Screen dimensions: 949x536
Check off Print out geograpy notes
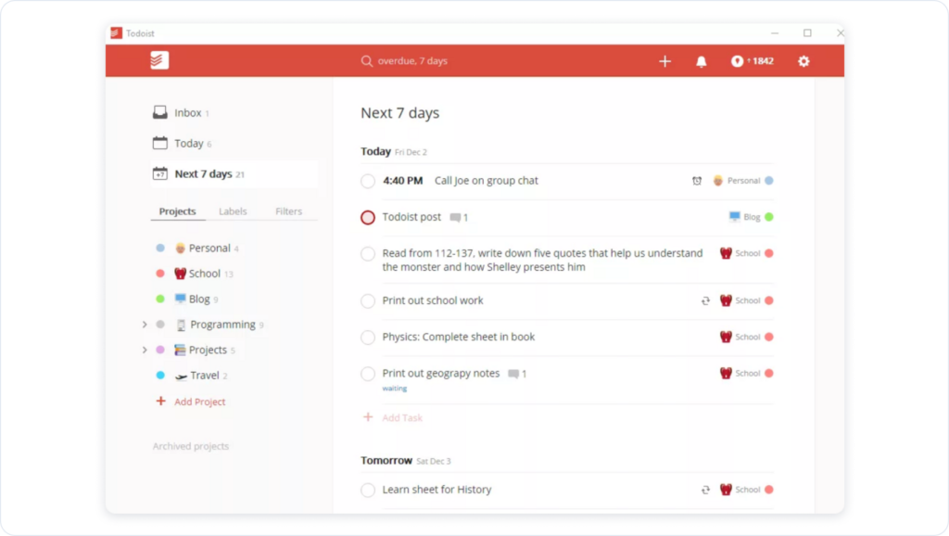[368, 374]
